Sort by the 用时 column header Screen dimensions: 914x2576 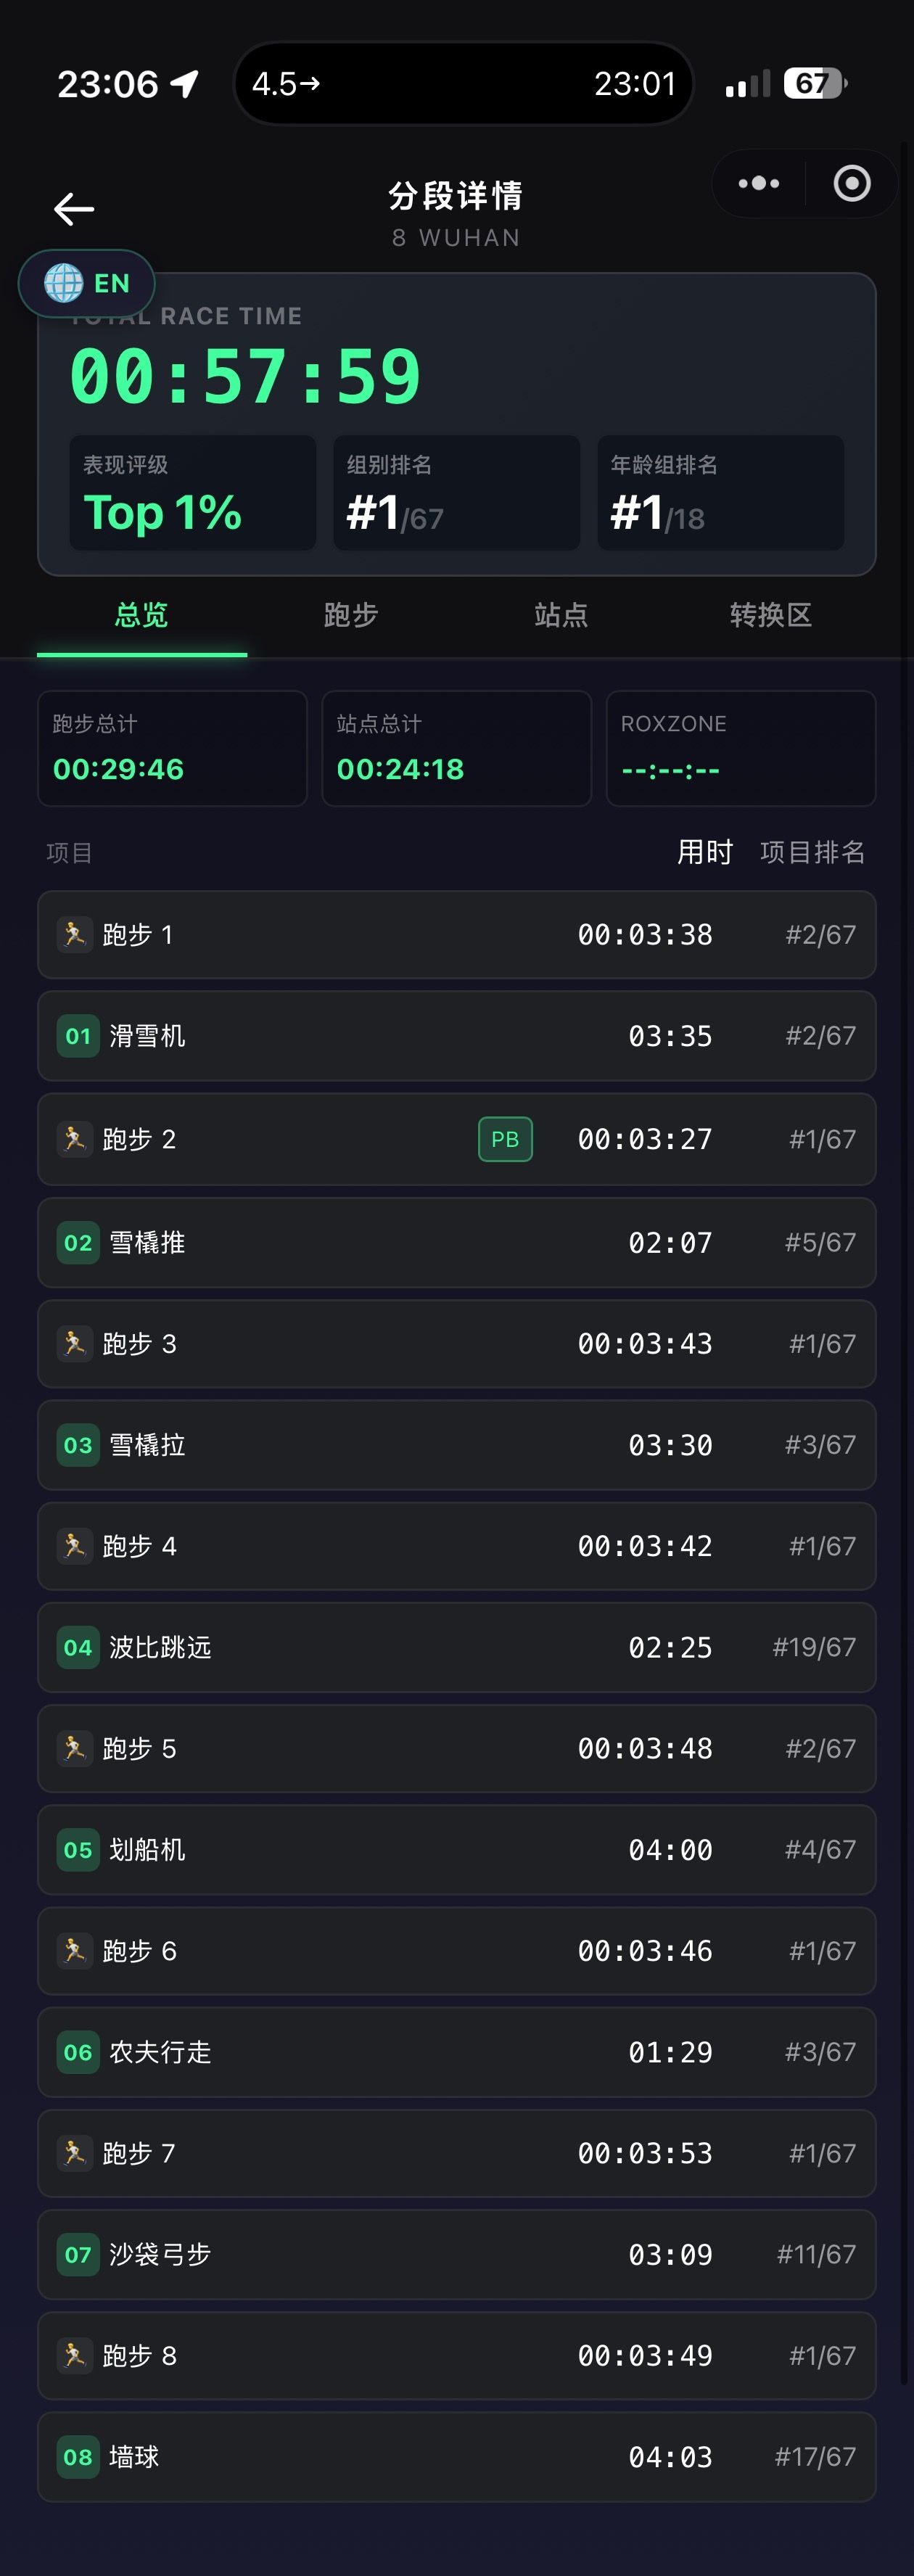[705, 852]
